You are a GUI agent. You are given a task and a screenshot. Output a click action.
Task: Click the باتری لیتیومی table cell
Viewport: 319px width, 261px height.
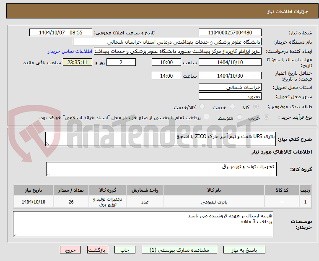pos(214,202)
